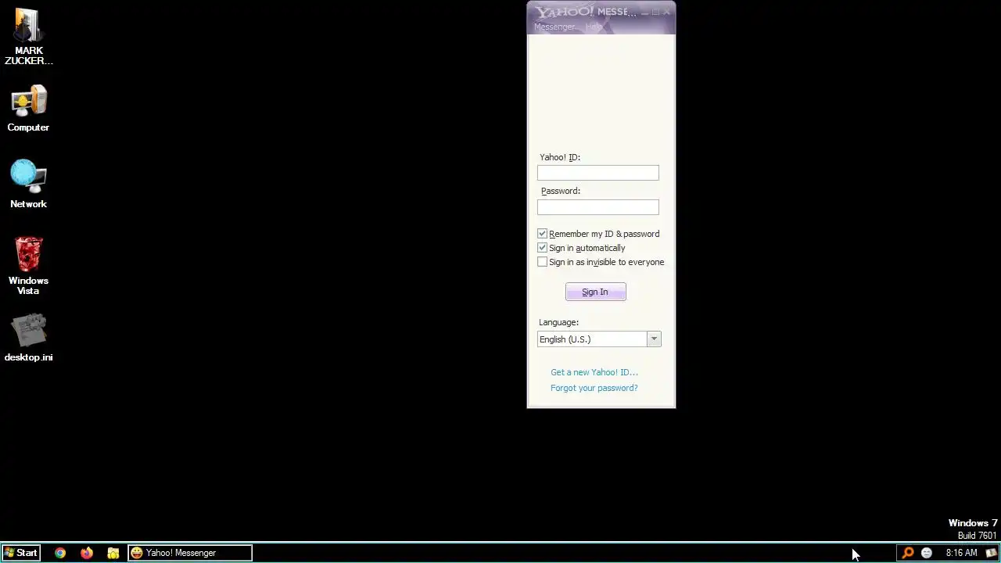
Task: Open the file explorer taskbar icon
Action: (x=113, y=553)
